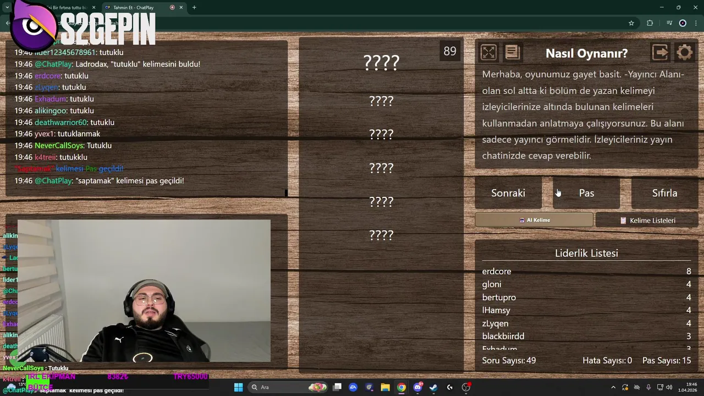This screenshot has width=704, height=396.
Task: Open the Chrome three-dot menu
Action: (x=697, y=23)
